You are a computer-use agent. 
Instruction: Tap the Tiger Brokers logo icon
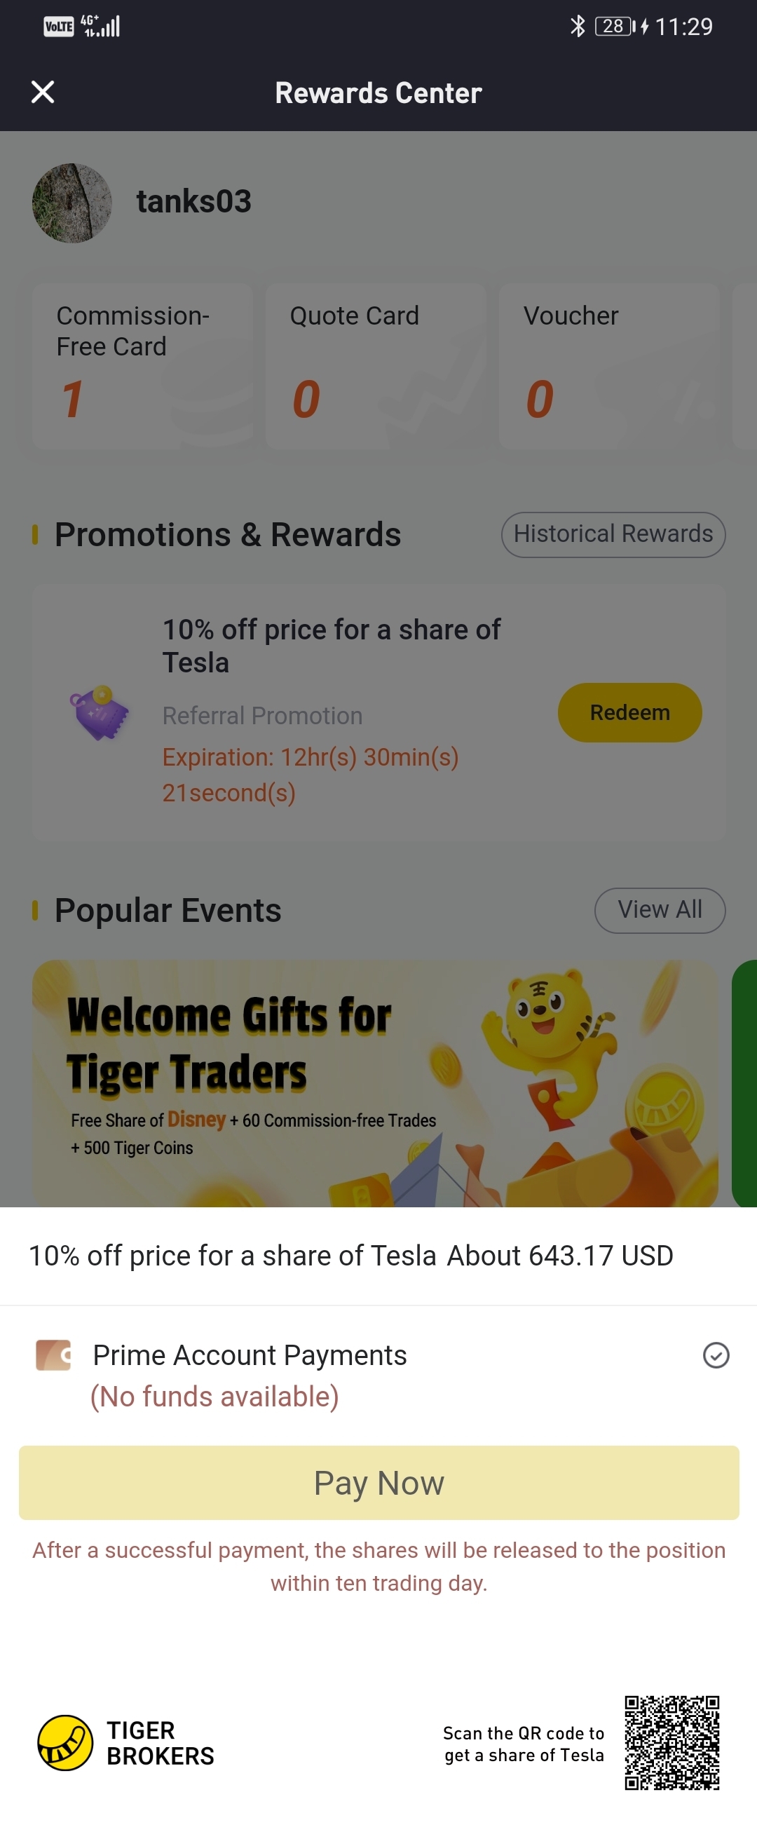pos(65,1742)
